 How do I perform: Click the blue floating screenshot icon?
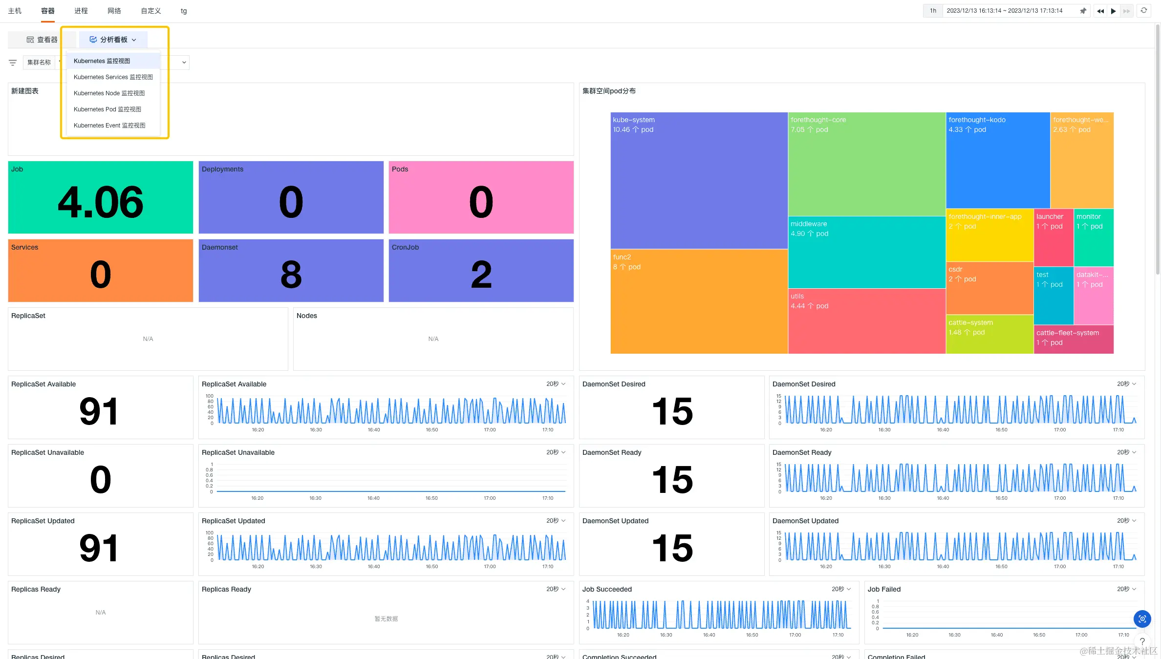[x=1142, y=619]
